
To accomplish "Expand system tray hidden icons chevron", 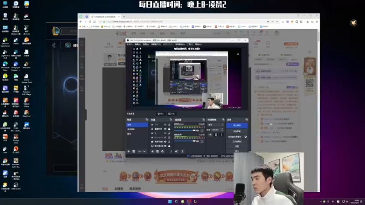I will [x=321, y=201].
